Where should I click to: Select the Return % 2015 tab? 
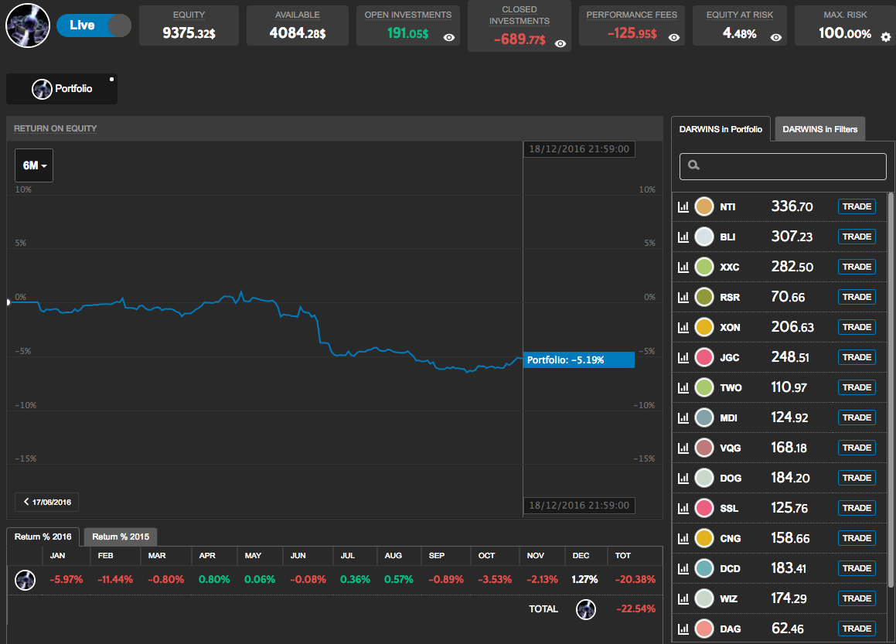click(120, 537)
